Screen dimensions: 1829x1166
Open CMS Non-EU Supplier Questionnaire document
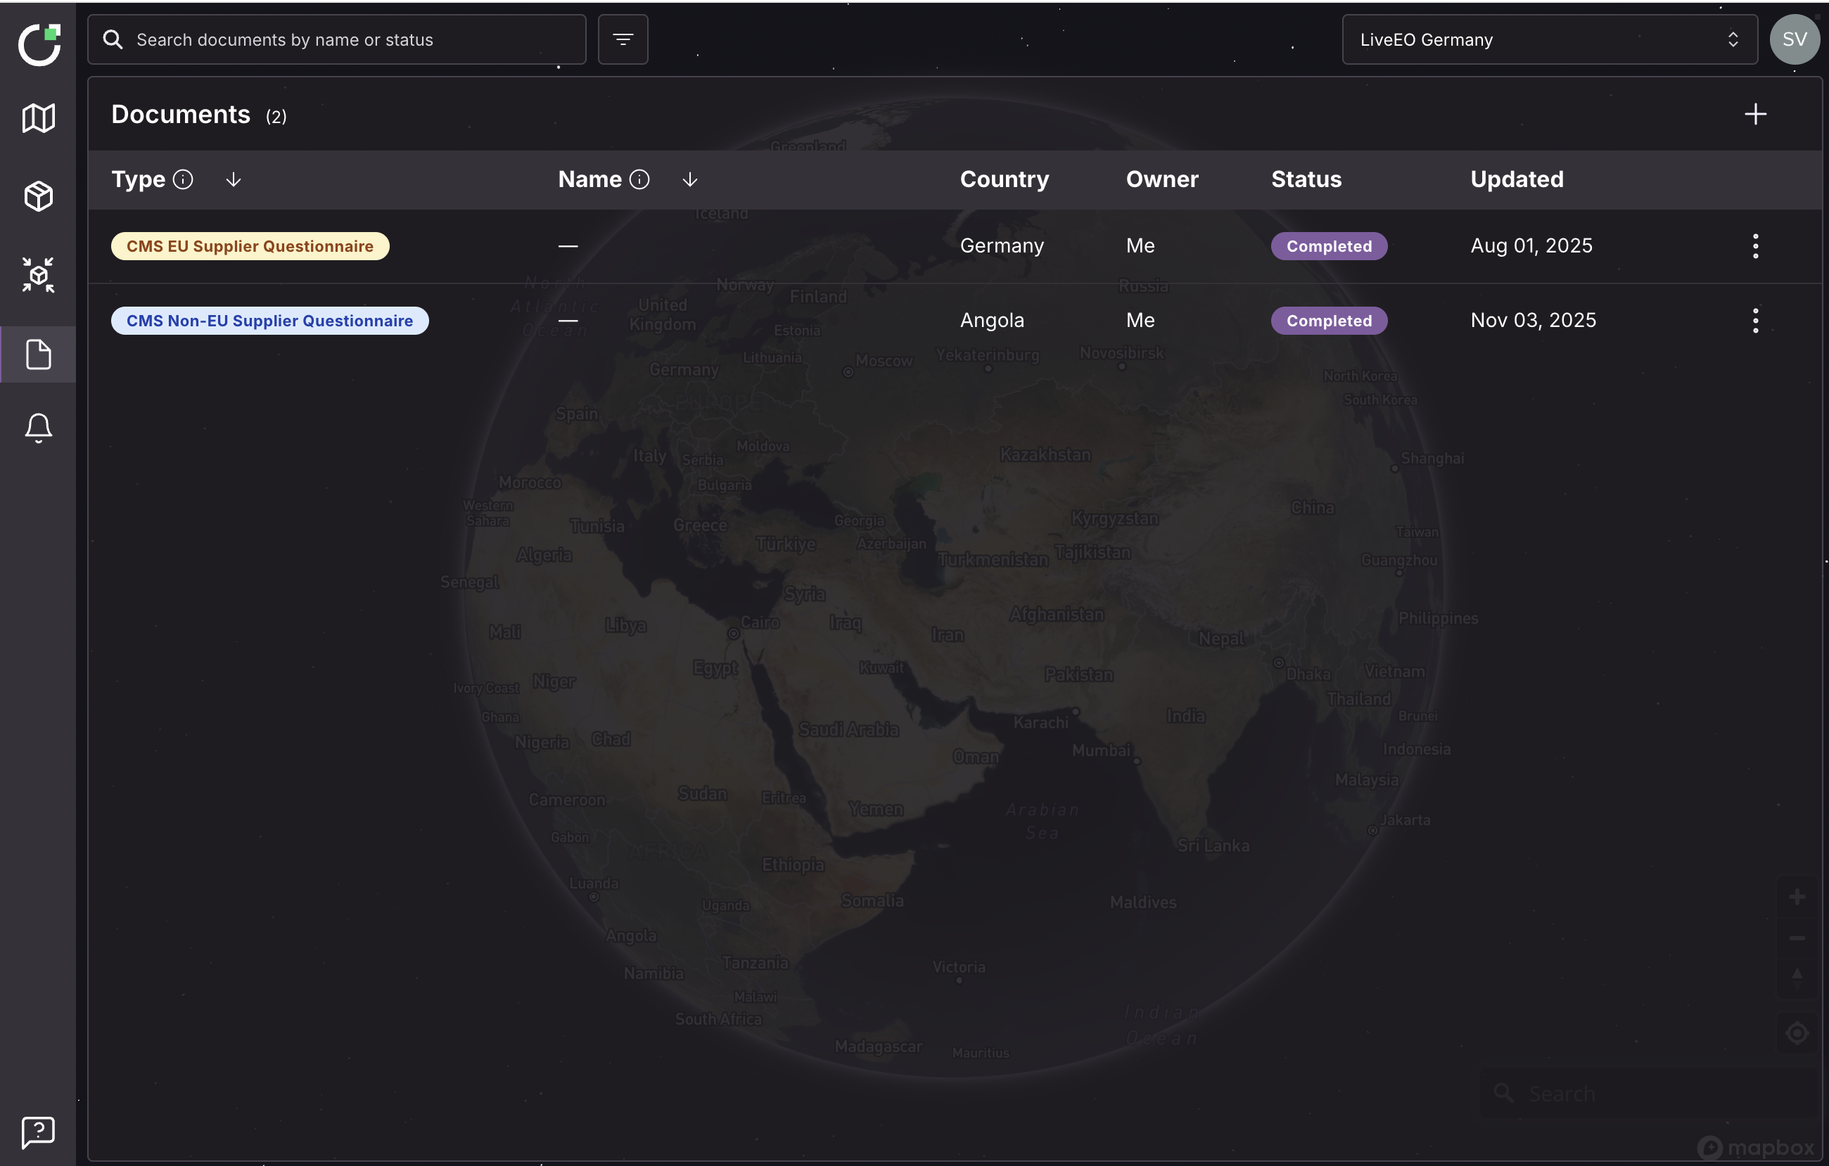[x=269, y=321]
